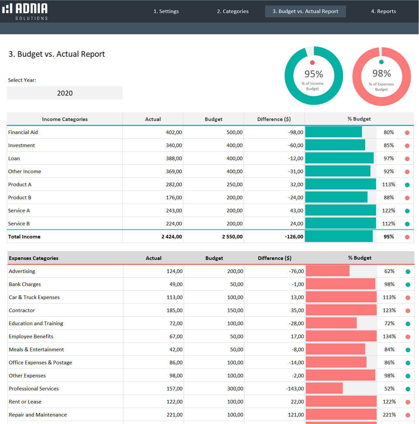419x424 pixels.
Task: Toggle the green indicator for Professional Services
Action: tap(408, 389)
